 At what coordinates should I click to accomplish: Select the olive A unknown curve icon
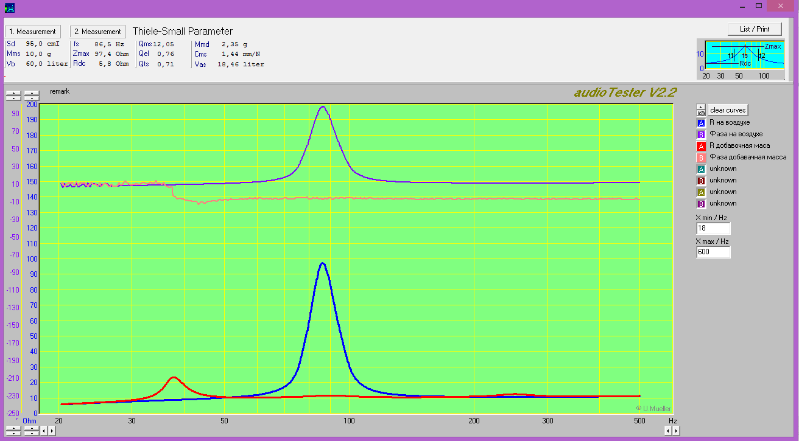[x=700, y=192]
